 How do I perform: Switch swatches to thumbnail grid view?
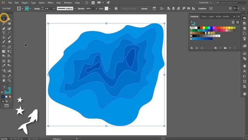pyautogui.click(x=238, y=22)
